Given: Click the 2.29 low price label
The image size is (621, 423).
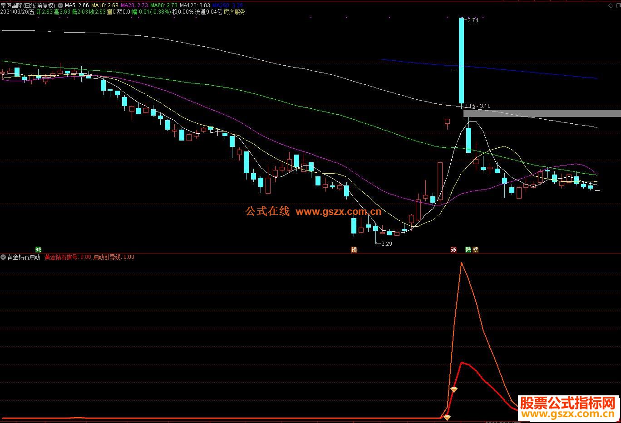Looking at the screenshot, I should [x=386, y=244].
